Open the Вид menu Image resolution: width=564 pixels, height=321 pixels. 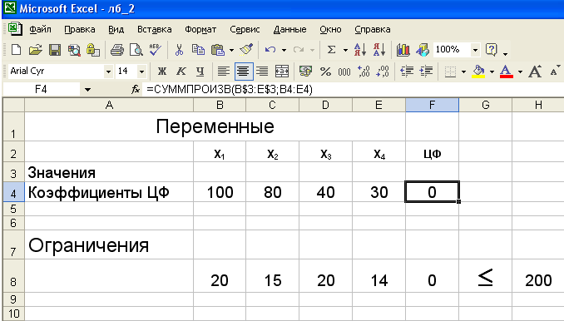116,29
